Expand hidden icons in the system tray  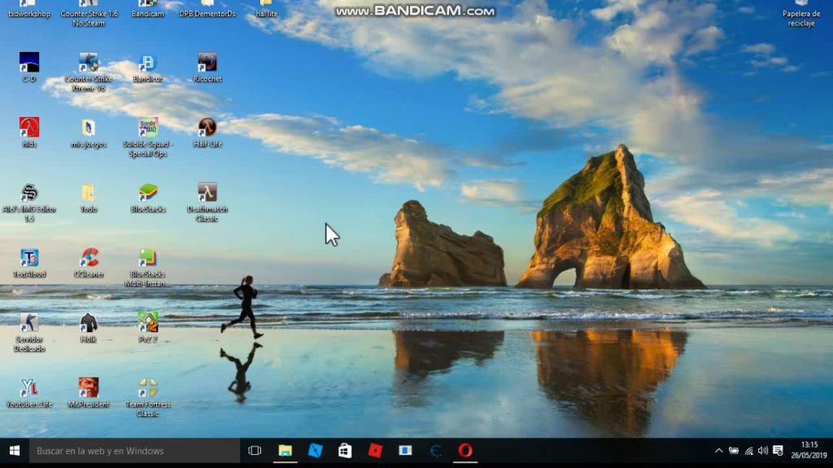click(719, 449)
